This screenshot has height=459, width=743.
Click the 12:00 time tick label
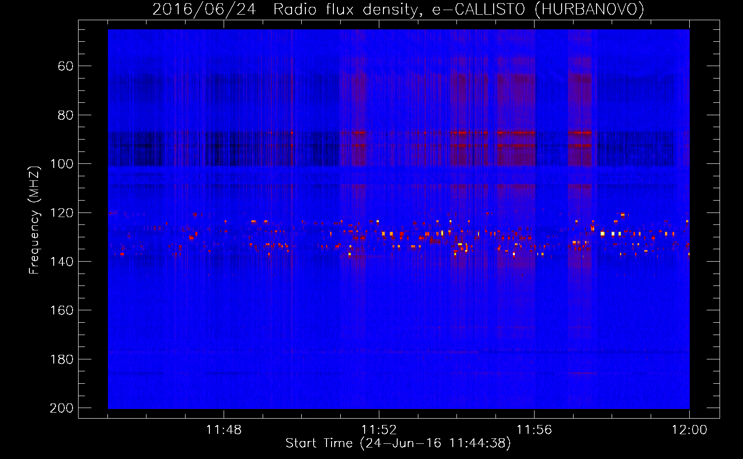689,430
